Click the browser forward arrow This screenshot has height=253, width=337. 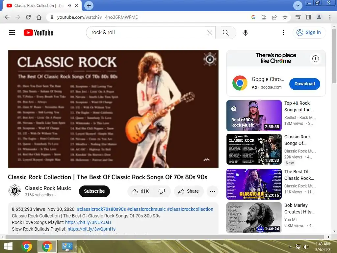coord(18,17)
